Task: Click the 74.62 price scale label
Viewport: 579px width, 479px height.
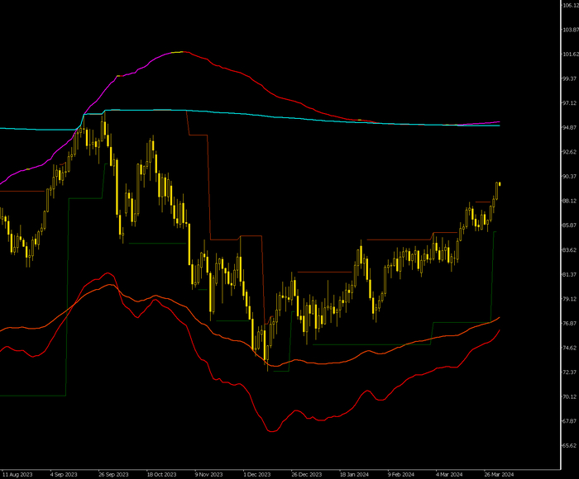Action: pos(571,348)
